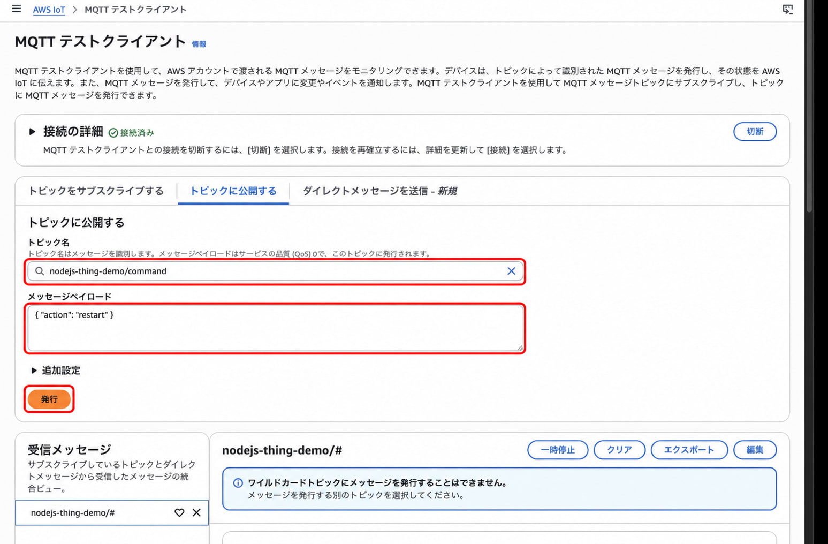828x544 pixels.
Task: Click the 受信メッセージ panel heading
Action: tap(70, 450)
